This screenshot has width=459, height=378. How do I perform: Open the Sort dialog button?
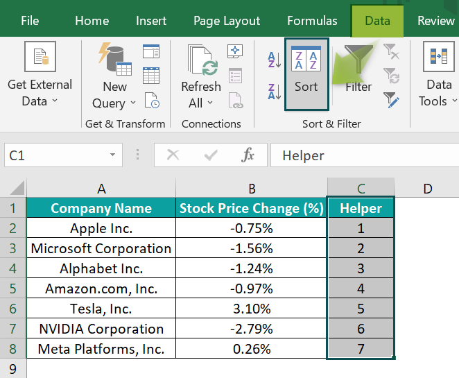pos(306,74)
